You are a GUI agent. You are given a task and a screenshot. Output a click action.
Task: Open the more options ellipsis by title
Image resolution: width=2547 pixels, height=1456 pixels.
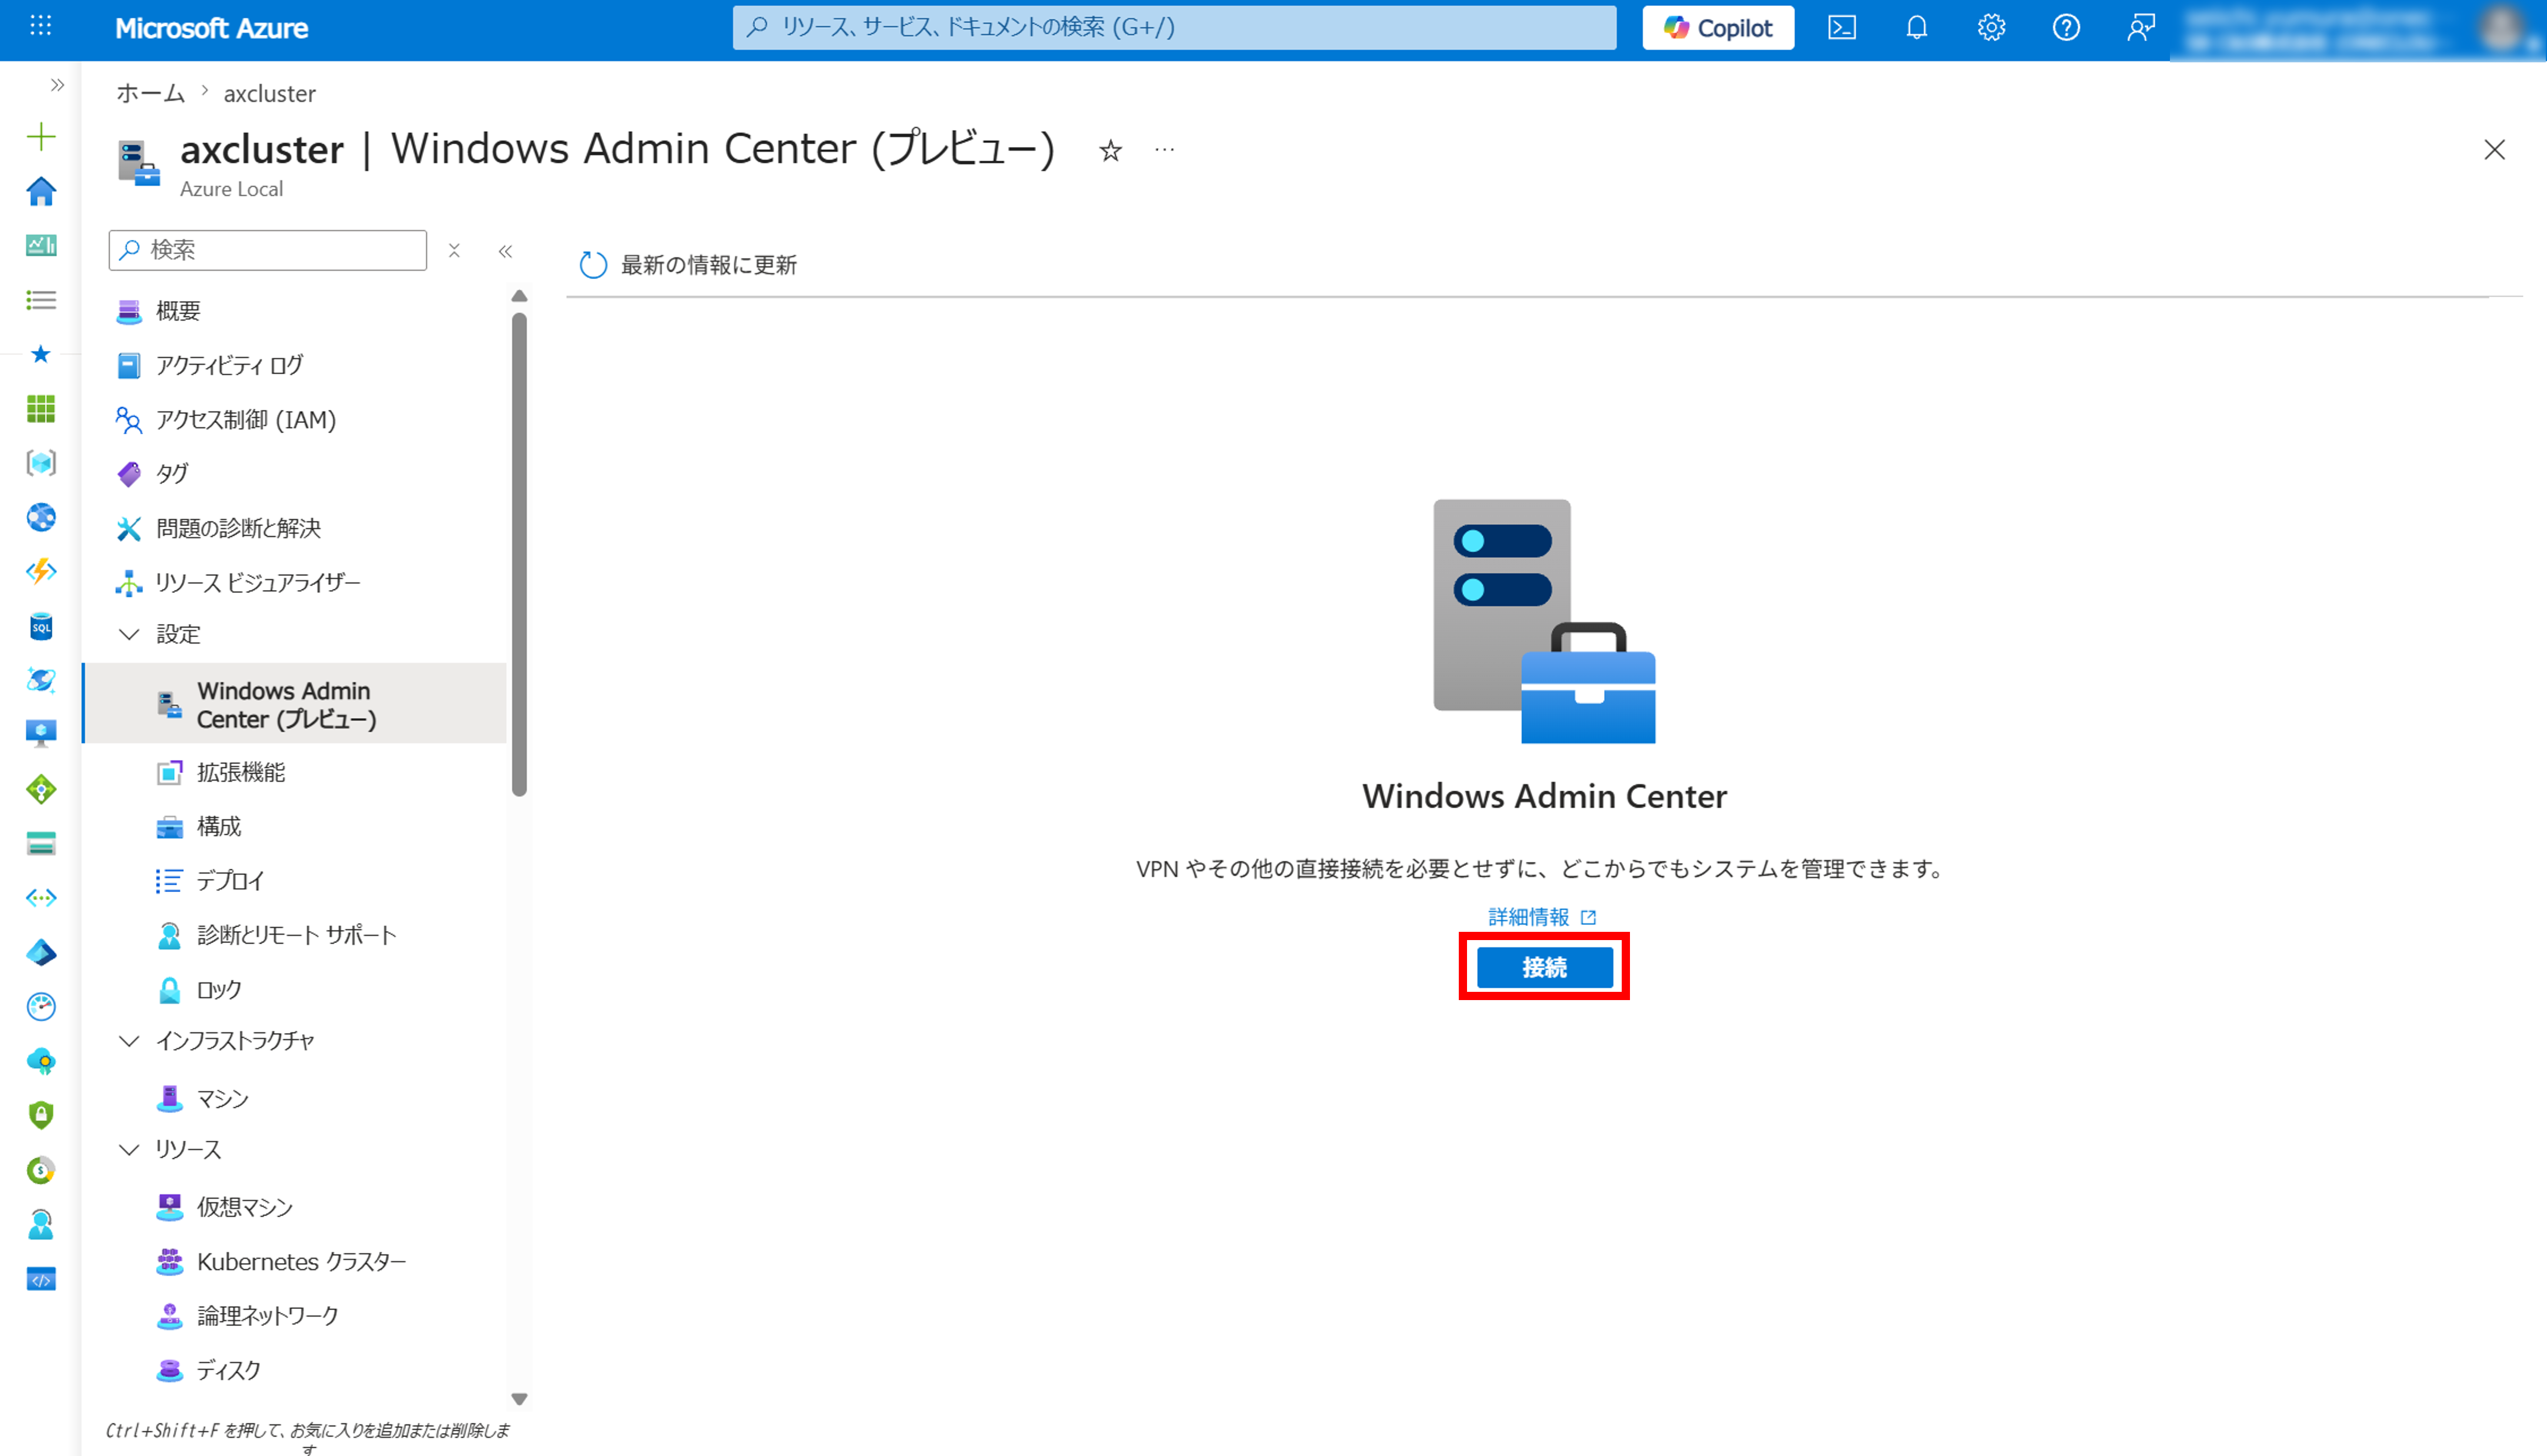pos(1165,150)
